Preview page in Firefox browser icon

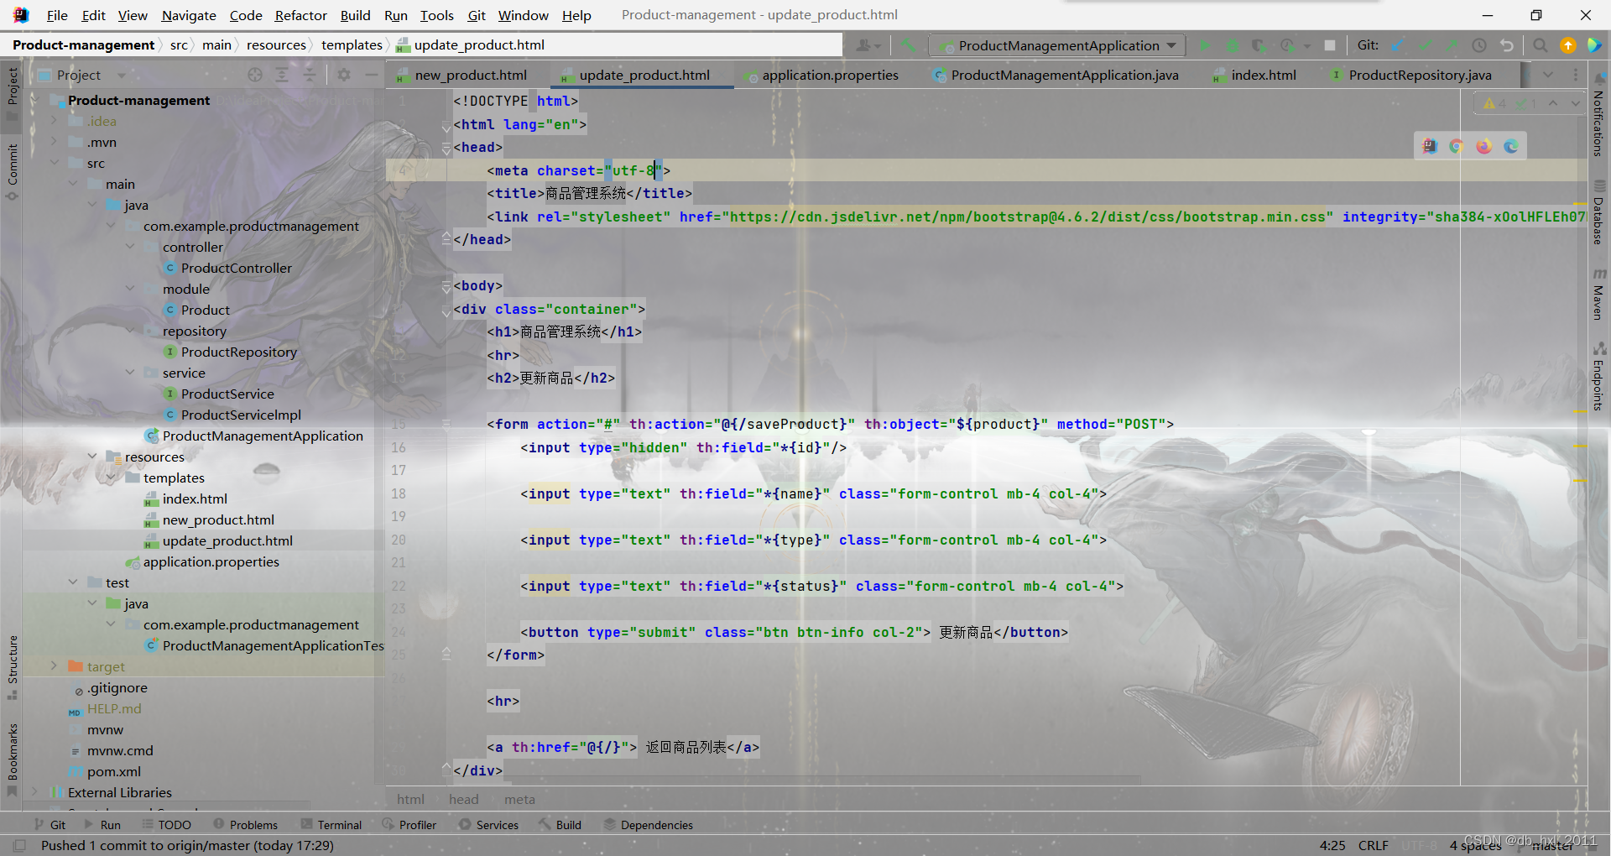[x=1484, y=147]
